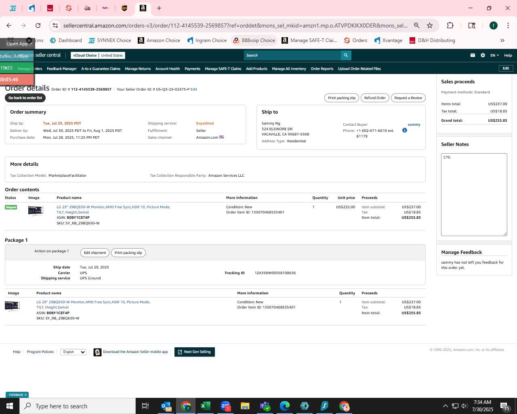The image size is (517, 414).
Task: Open the Manage Returns menu item
Action: coord(138,69)
